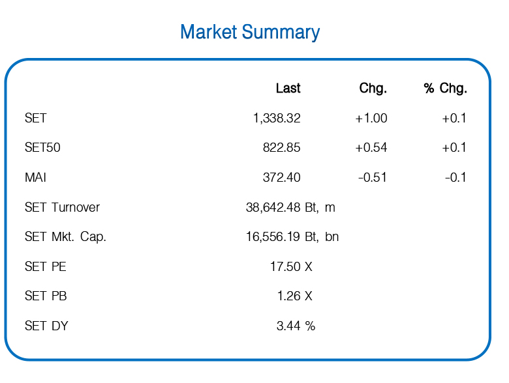The width and height of the screenshot is (509, 383).
Task: Click the SET last value 1,338.32
Action: [x=277, y=119]
